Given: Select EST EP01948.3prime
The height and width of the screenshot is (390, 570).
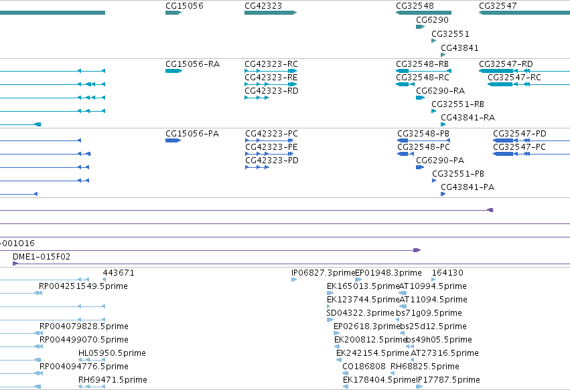Looking at the screenshot, I should click(x=388, y=273).
